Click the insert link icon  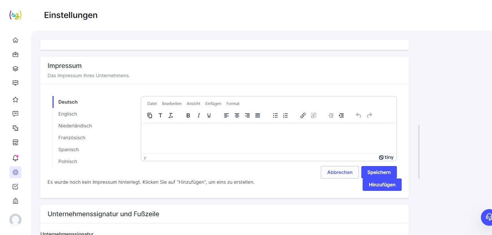[303, 115]
